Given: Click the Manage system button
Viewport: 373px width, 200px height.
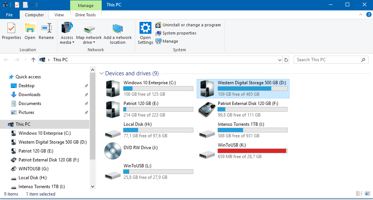Looking at the screenshot, I should [x=167, y=41].
